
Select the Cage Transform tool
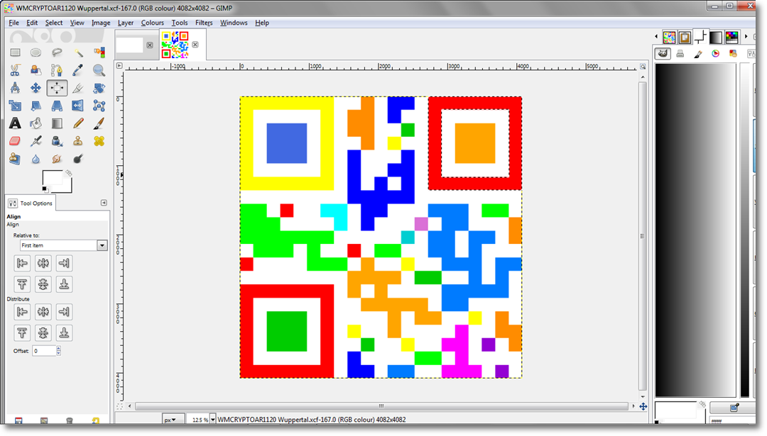[x=99, y=106]
